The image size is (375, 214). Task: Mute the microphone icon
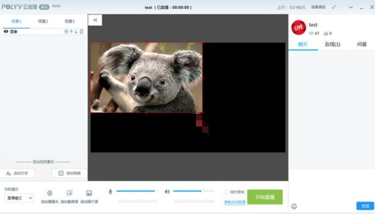click(x=111, y=191)
